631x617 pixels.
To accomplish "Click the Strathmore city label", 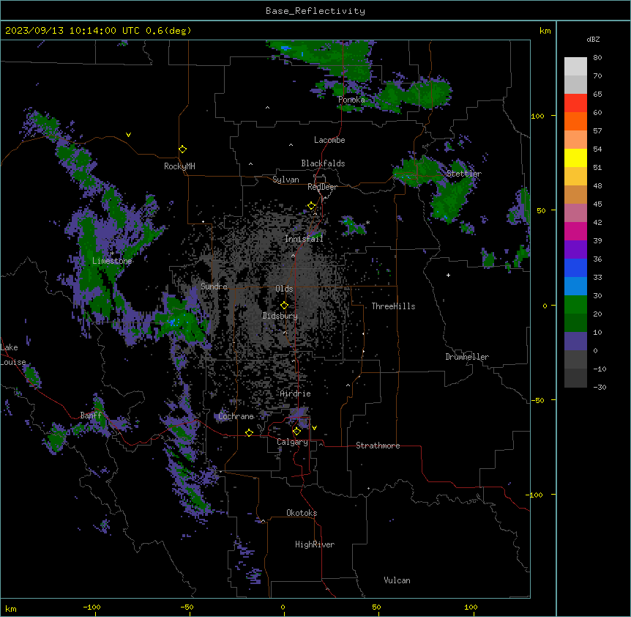I will click(378, 446).
